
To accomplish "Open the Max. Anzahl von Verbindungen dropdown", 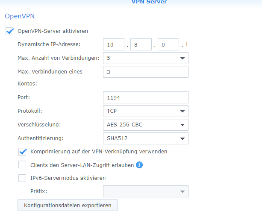I will 145,58.
